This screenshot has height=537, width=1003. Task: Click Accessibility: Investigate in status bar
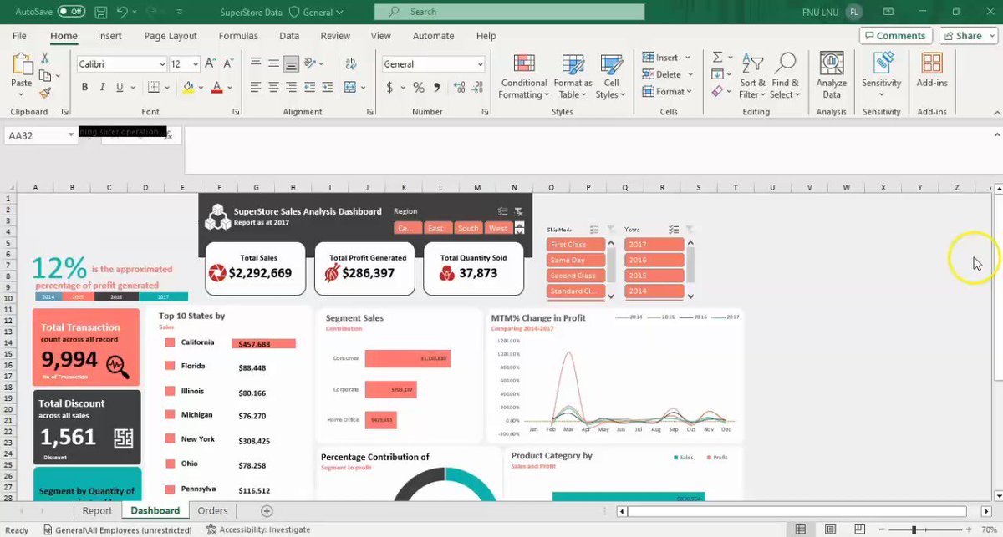pos(258,529)
